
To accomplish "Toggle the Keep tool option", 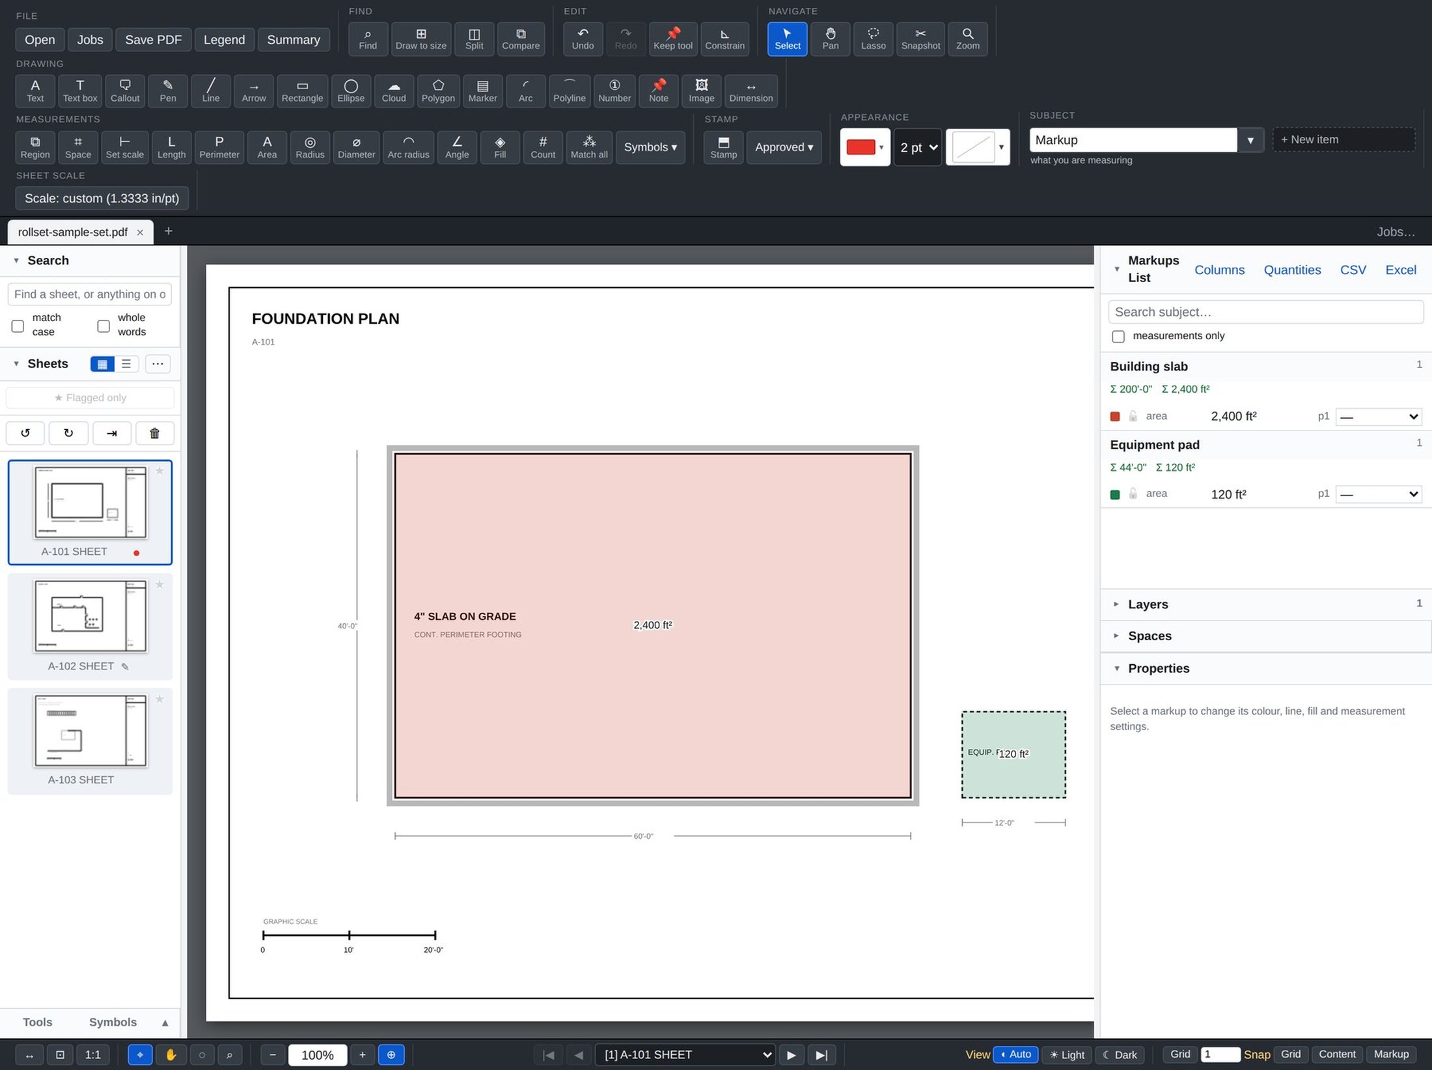I will 672,39.
